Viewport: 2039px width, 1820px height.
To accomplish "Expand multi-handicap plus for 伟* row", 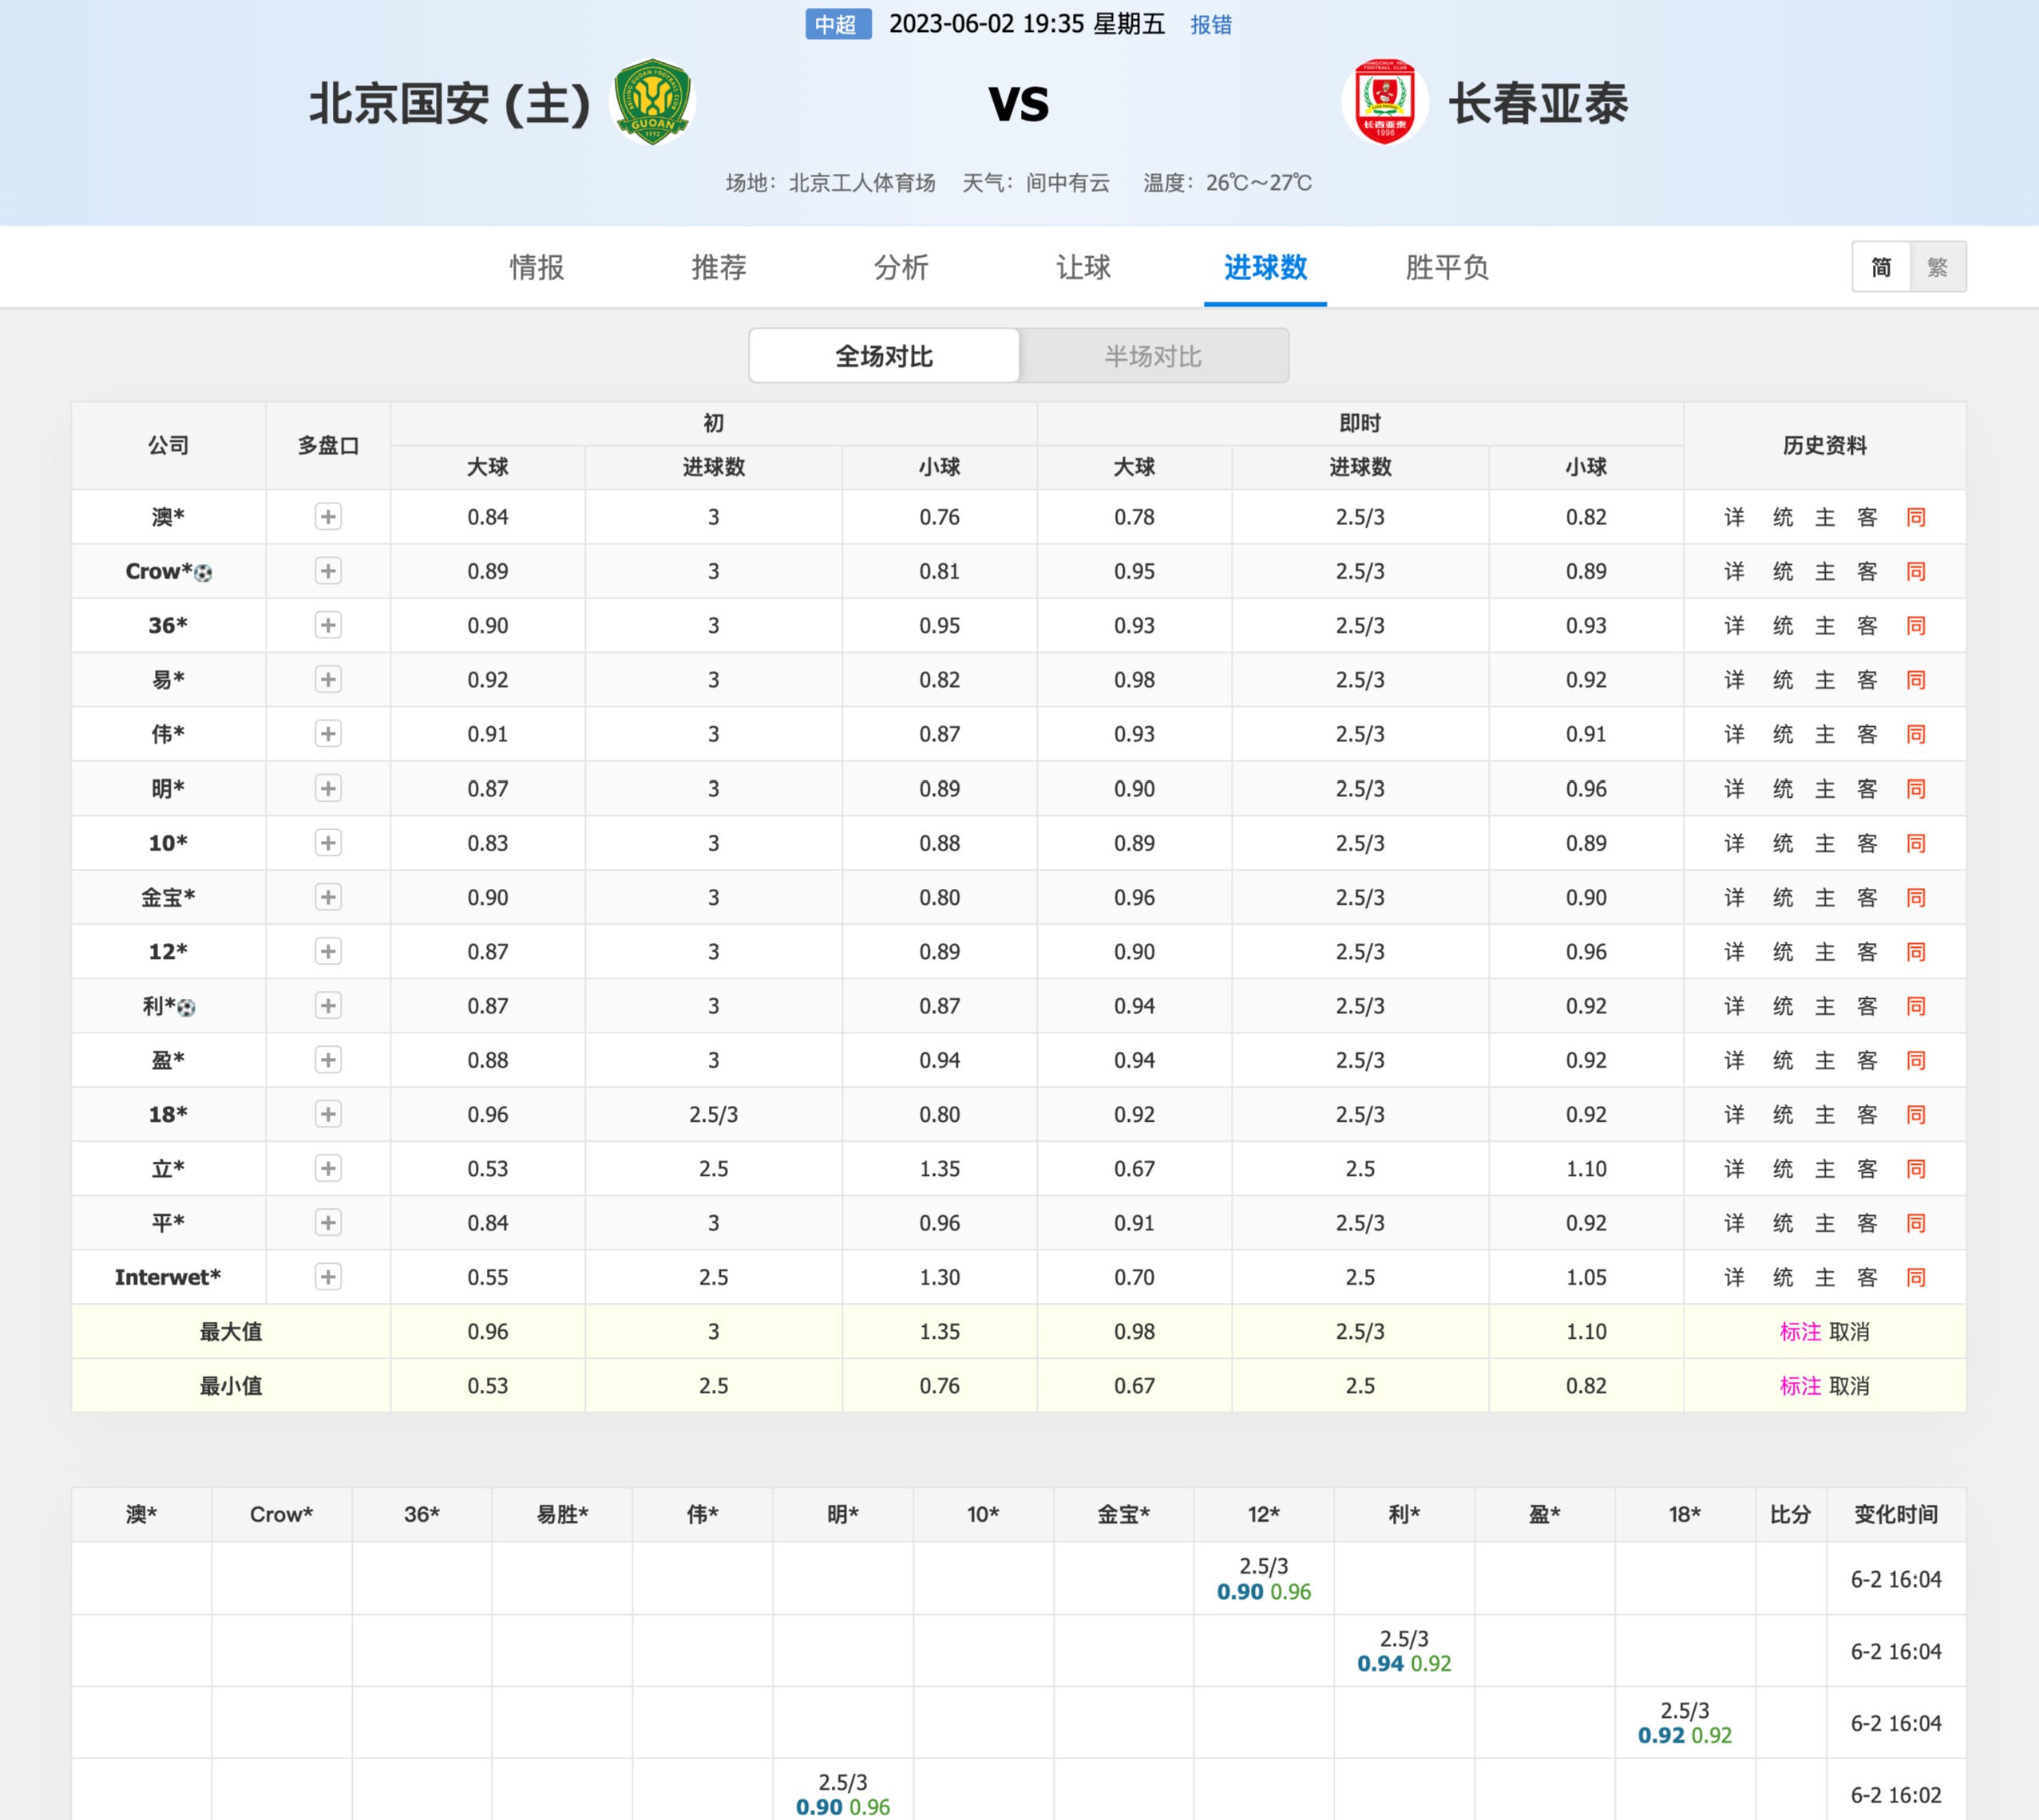I will pos(328,734).
